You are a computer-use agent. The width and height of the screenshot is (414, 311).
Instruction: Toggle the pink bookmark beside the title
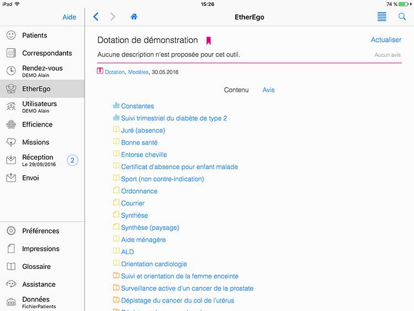click(209, 40)
